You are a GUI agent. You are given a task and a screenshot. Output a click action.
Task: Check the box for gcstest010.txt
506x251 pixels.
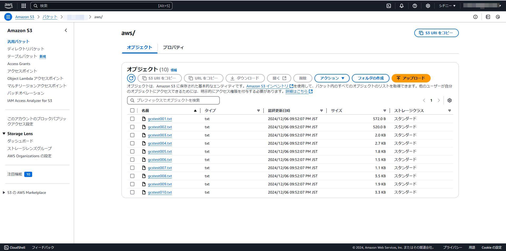[132, 192]
